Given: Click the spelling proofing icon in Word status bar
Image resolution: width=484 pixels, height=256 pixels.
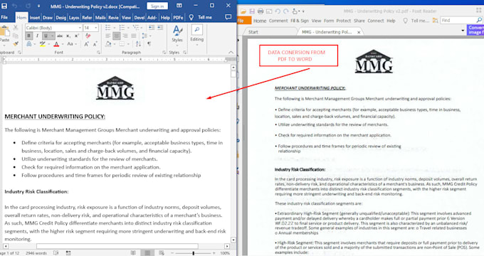Looking at the screenshot, I should (x=56, y=253).
